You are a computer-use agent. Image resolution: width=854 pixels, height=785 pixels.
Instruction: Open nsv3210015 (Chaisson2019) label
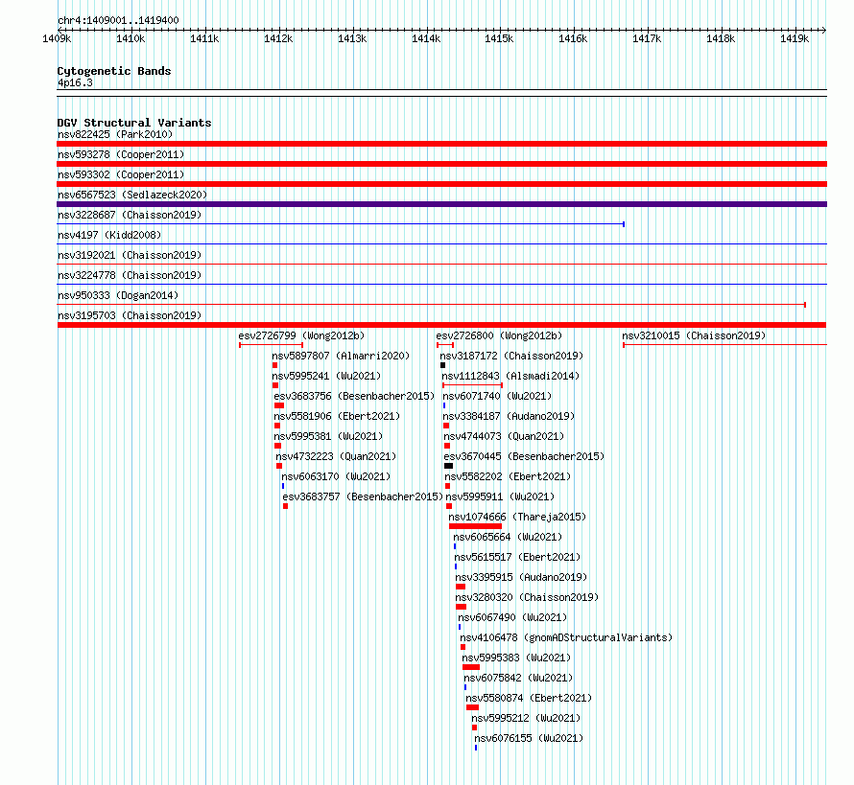coord(694,335)
